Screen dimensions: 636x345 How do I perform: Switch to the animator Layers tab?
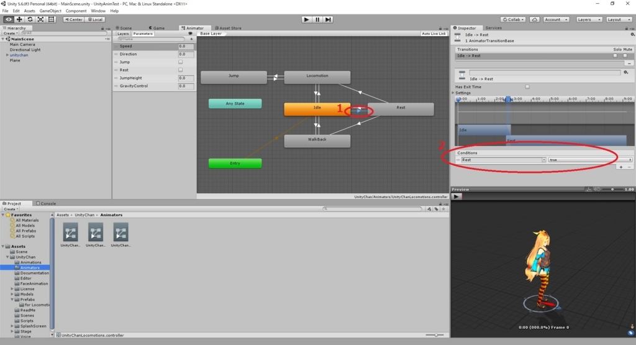tap(123, 34)
